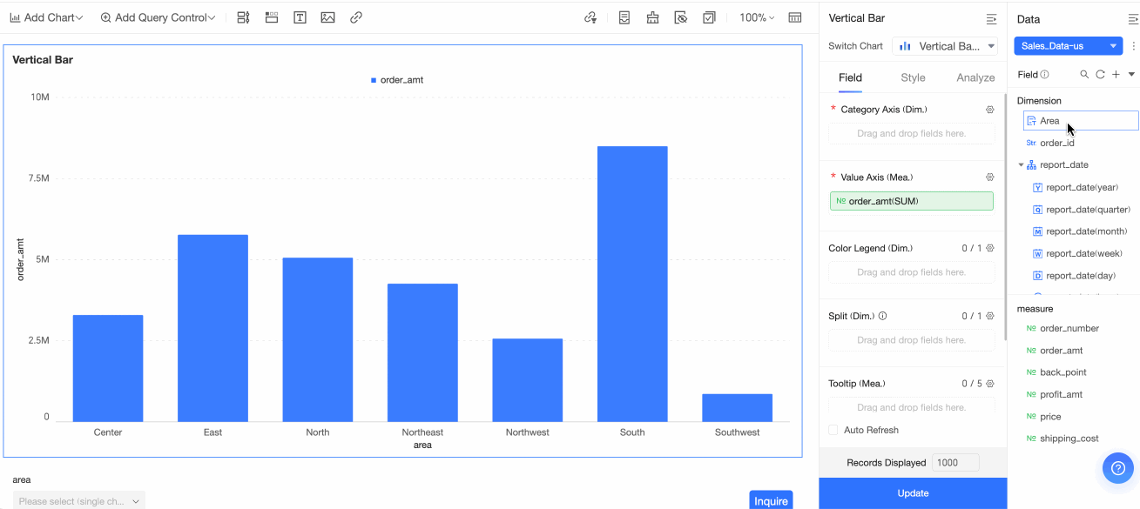The image size is (1140, 509).
Task: Open Value Axis settings gear
Action: pos(990,177)
